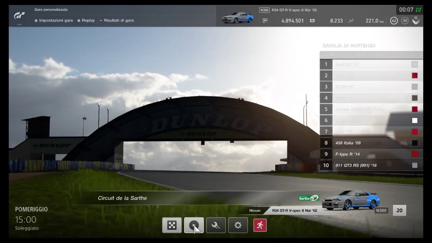
Task: Click the 00:07 timer
Action: point(406,10)
